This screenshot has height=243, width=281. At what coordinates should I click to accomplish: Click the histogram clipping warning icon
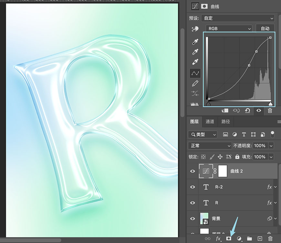(x=195, y=104)
